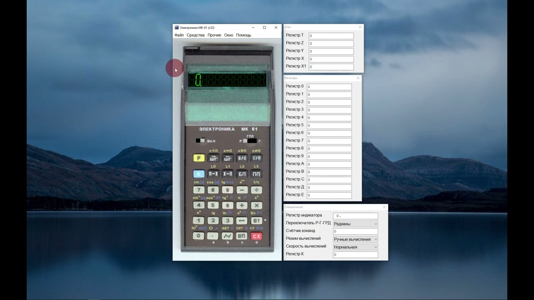Image resolution: width=534 pixels, height=300 pixels.
Task: Click the ПП subroutine key
Action: 257,174
